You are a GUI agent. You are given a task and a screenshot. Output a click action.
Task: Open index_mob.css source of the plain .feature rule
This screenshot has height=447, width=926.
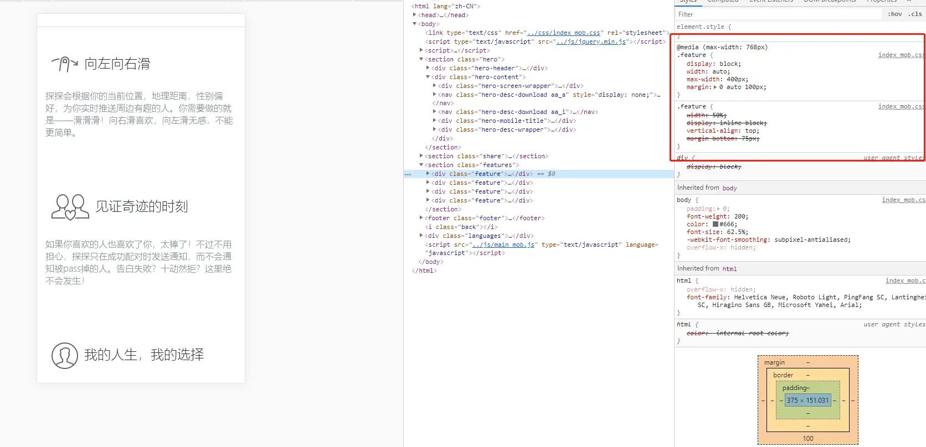(x=901, y=107)
